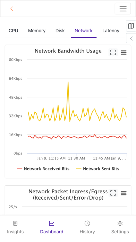Select the Latency tab

tap(111, 31)
